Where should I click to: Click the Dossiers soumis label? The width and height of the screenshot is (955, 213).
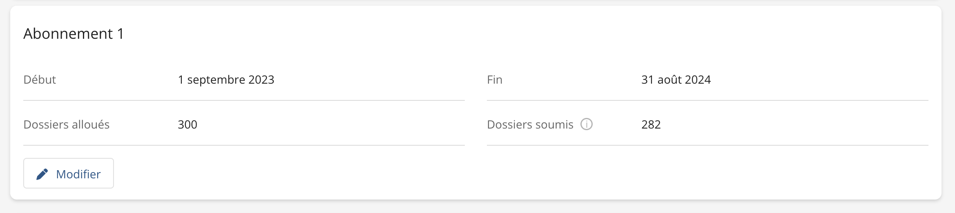(530, 124)
